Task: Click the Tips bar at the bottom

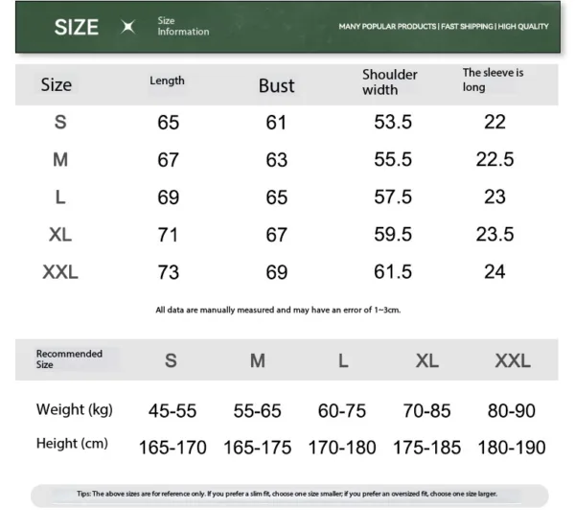Action: coord(287,495)
